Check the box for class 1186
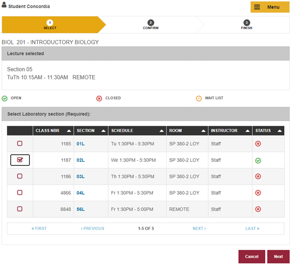This screenshot has height=265, width=292. (20, 176)
